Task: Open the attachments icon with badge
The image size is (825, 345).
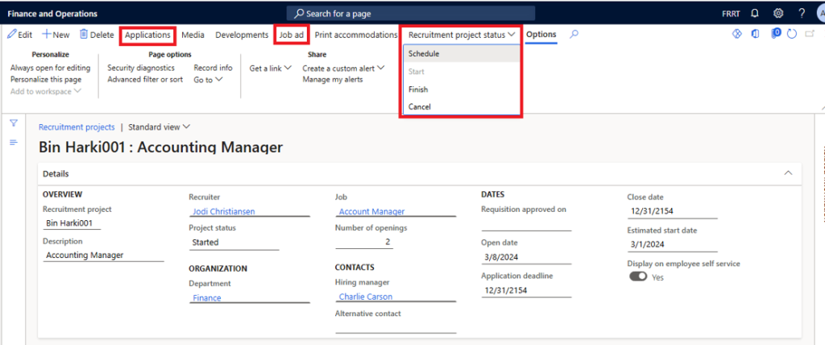Action: (775, 35)
